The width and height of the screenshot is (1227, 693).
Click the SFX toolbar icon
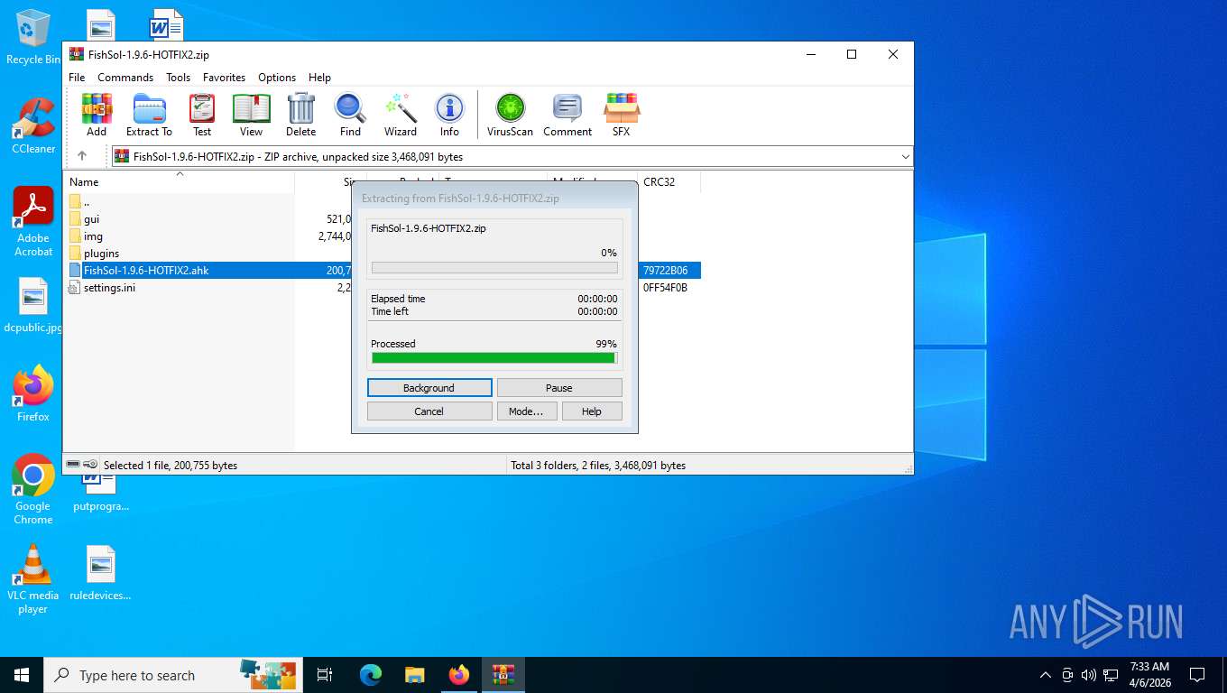621,115
